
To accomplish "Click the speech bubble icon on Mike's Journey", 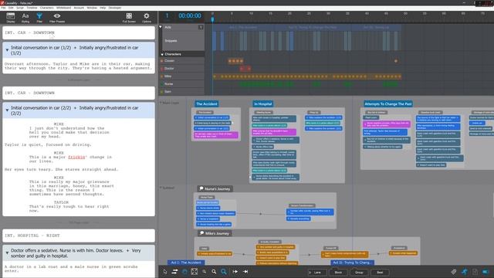I will click(201, 233).
